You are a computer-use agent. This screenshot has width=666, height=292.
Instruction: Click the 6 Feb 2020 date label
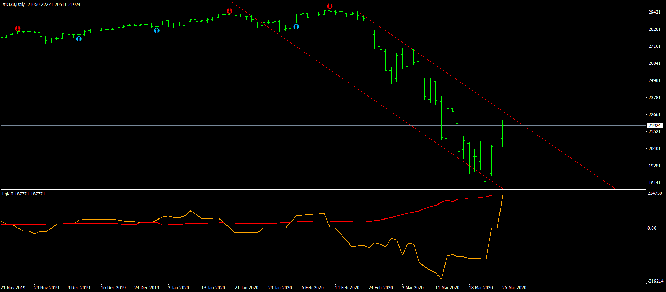312,288
